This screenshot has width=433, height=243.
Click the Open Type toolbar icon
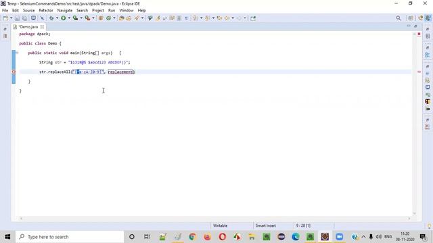pyautogui.click(x=121, y=18)
